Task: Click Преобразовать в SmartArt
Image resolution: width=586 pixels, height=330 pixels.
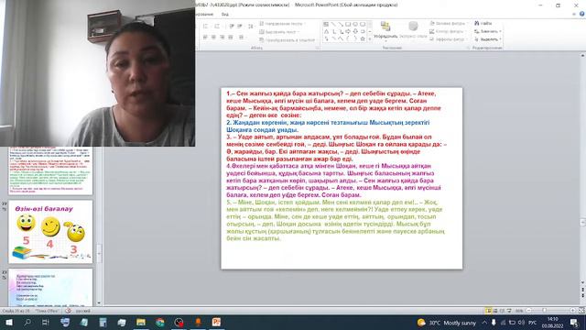Action: click(287, 40)
